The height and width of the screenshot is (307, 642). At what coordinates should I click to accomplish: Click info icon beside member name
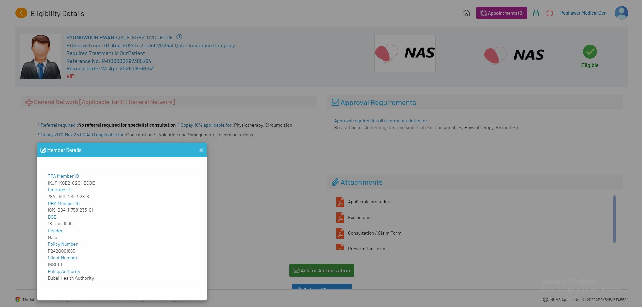179,37
